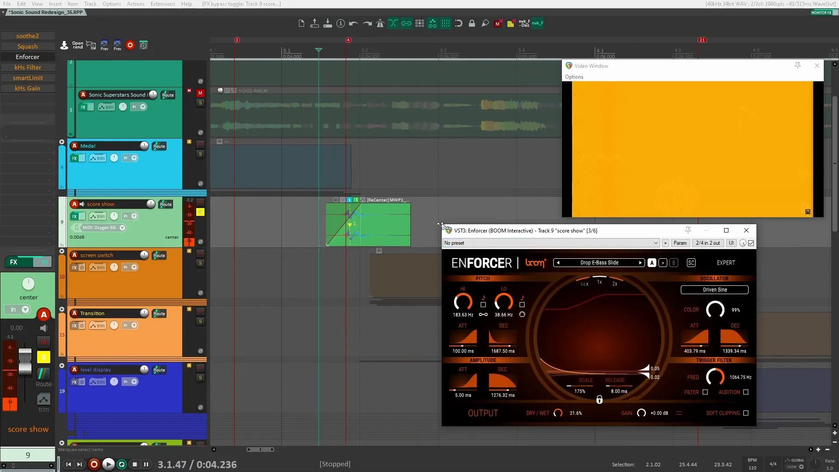839x472 pixels.
Task: Toggle item grouping link icon
Action: pos(406,24)
